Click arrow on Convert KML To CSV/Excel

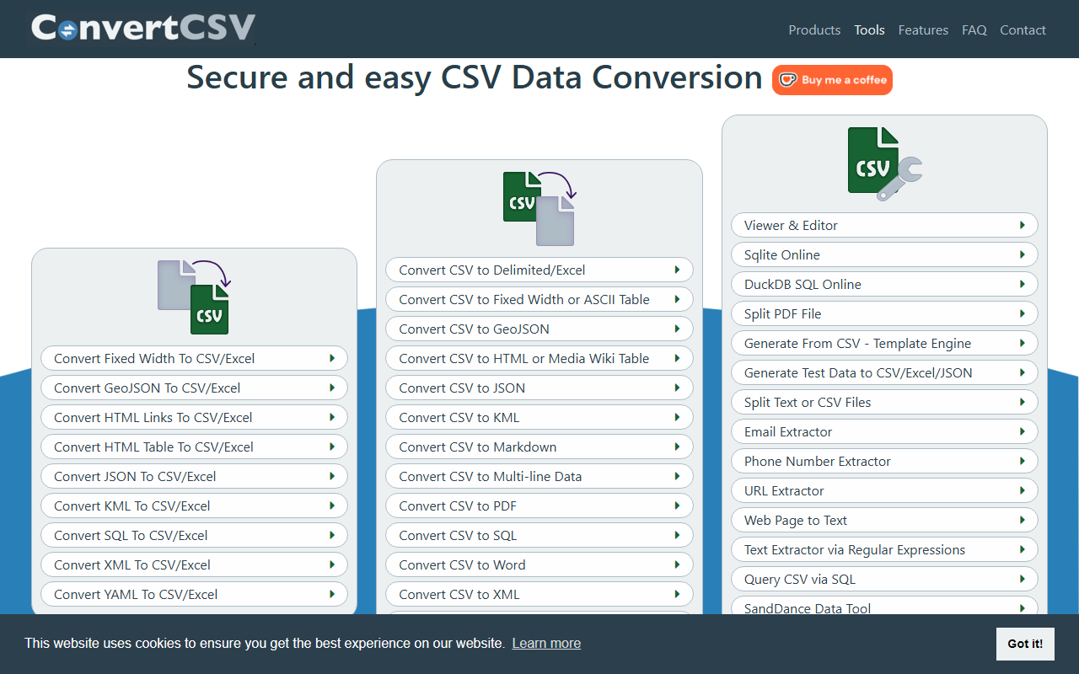click(x=332, y=505)
